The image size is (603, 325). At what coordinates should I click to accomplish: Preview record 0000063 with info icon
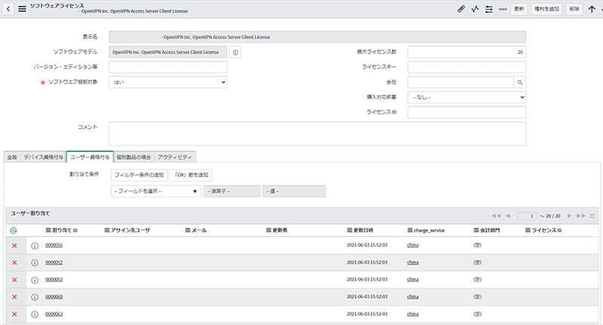[35, 314]
